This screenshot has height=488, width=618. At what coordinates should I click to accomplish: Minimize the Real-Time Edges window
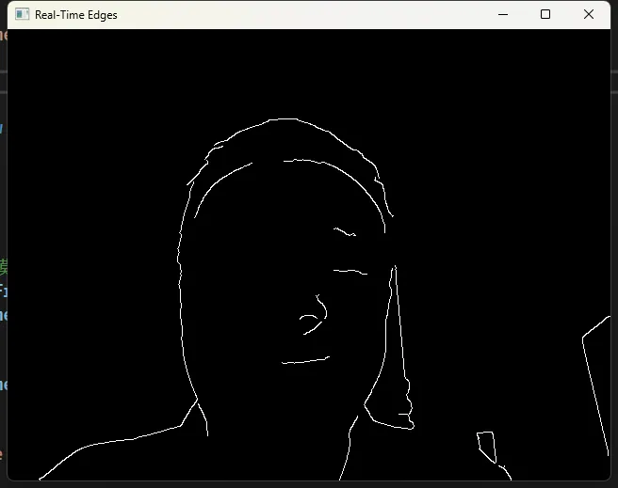coord(503,14)
